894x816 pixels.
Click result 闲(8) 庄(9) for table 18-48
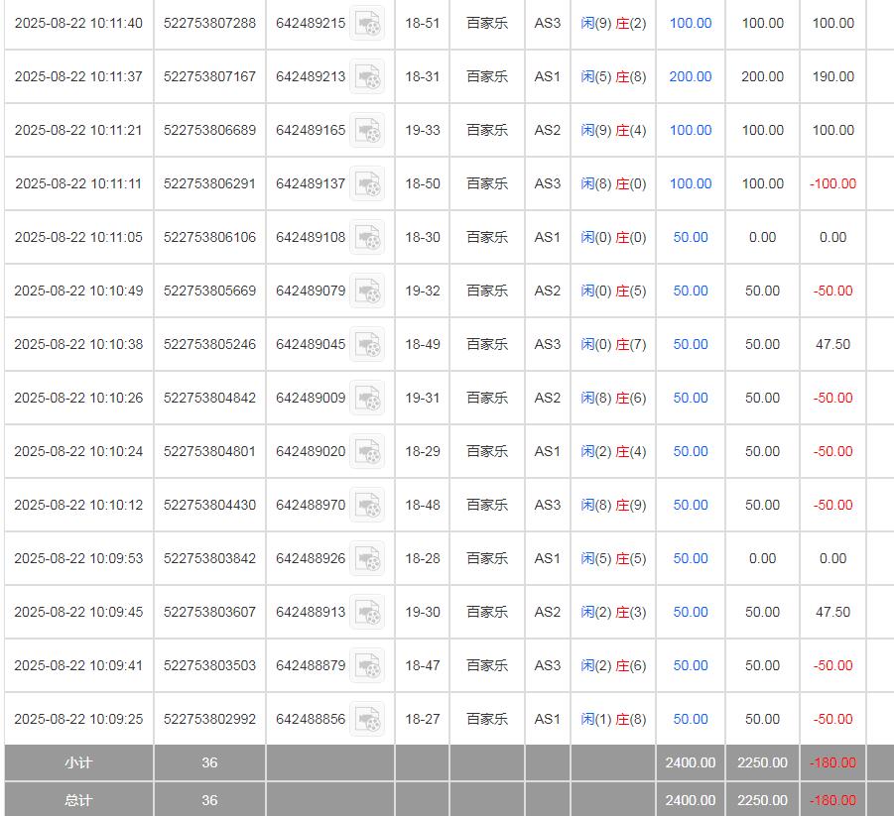(x=612, y=505)
